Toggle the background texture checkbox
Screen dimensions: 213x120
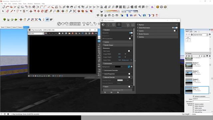point(131,67)
